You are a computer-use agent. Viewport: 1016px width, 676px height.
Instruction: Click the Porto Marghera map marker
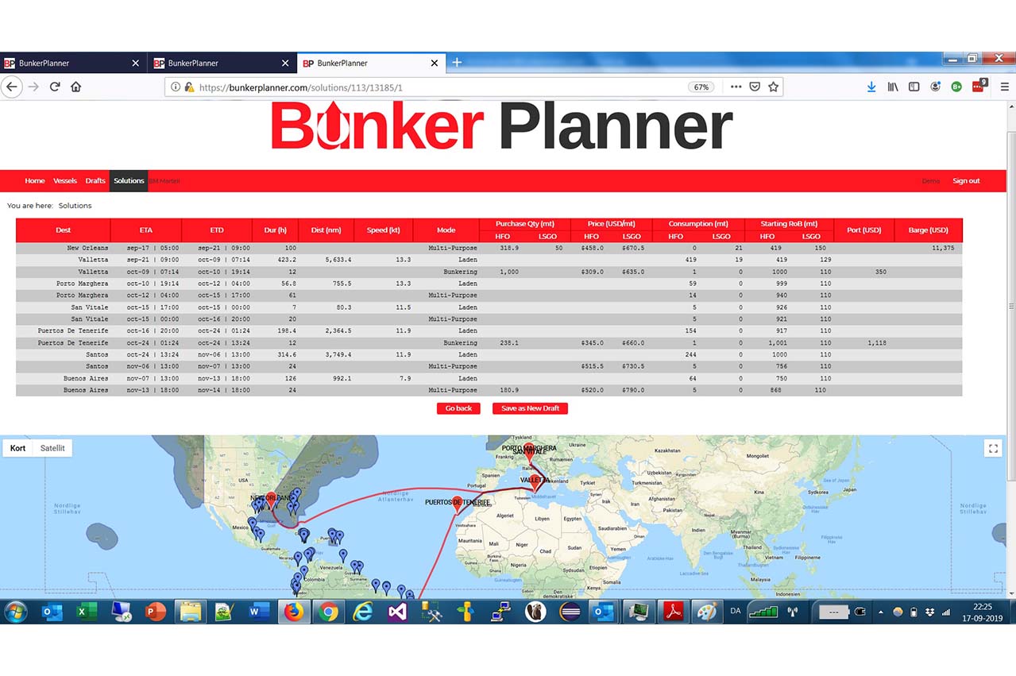point(529,453)
